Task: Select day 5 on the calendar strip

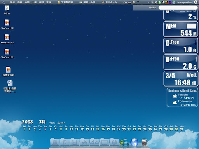Action: [45, 129]
